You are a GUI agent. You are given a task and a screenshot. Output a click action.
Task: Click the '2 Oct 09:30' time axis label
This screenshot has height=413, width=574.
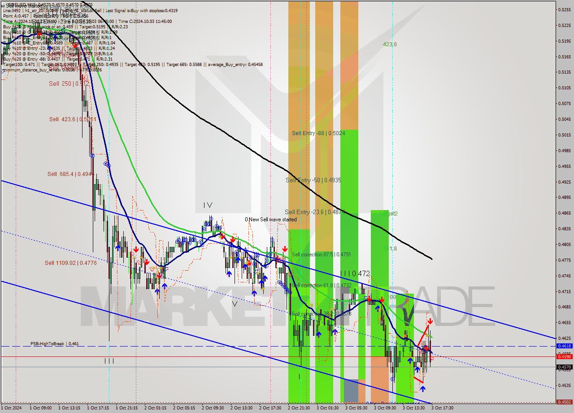(x=213, y=408)
